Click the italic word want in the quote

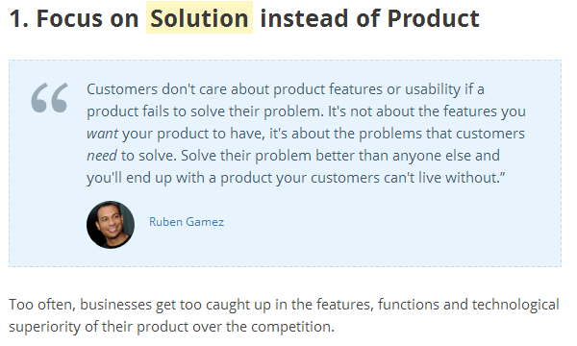tap(102, 134)
